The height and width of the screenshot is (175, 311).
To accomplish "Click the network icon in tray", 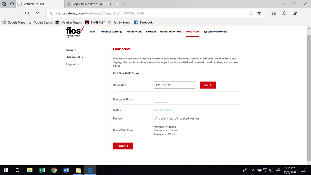I will point(265,170).
